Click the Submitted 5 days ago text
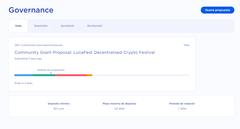This screenshot has width=240, height=129. pos(28,59)
